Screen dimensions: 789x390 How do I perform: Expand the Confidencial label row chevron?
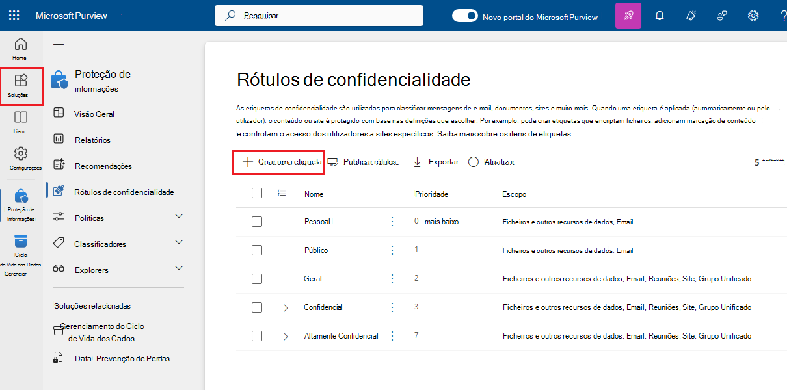click(286, 307)
